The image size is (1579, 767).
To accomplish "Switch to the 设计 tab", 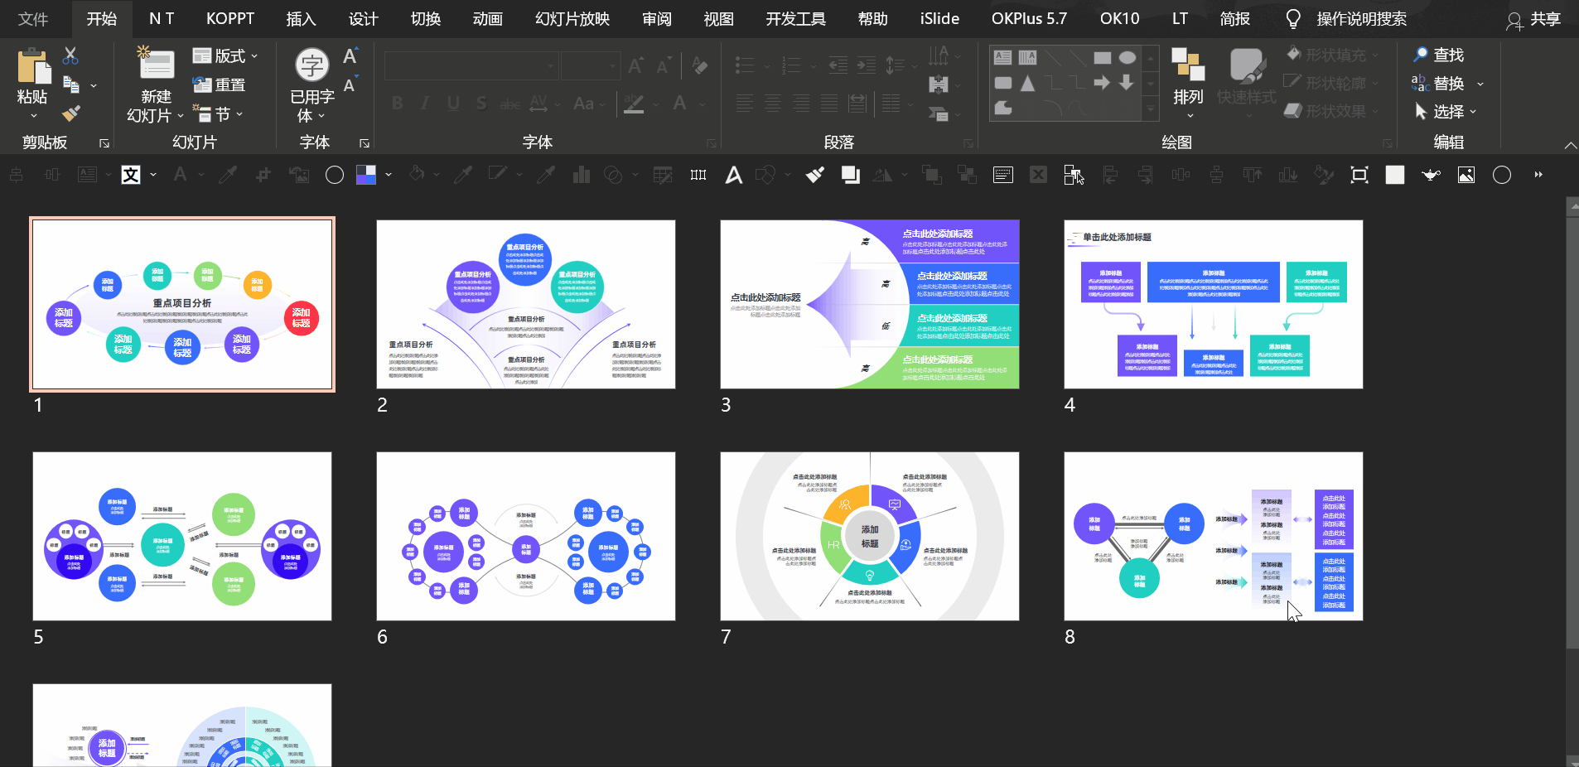I will tap(363, 19).
